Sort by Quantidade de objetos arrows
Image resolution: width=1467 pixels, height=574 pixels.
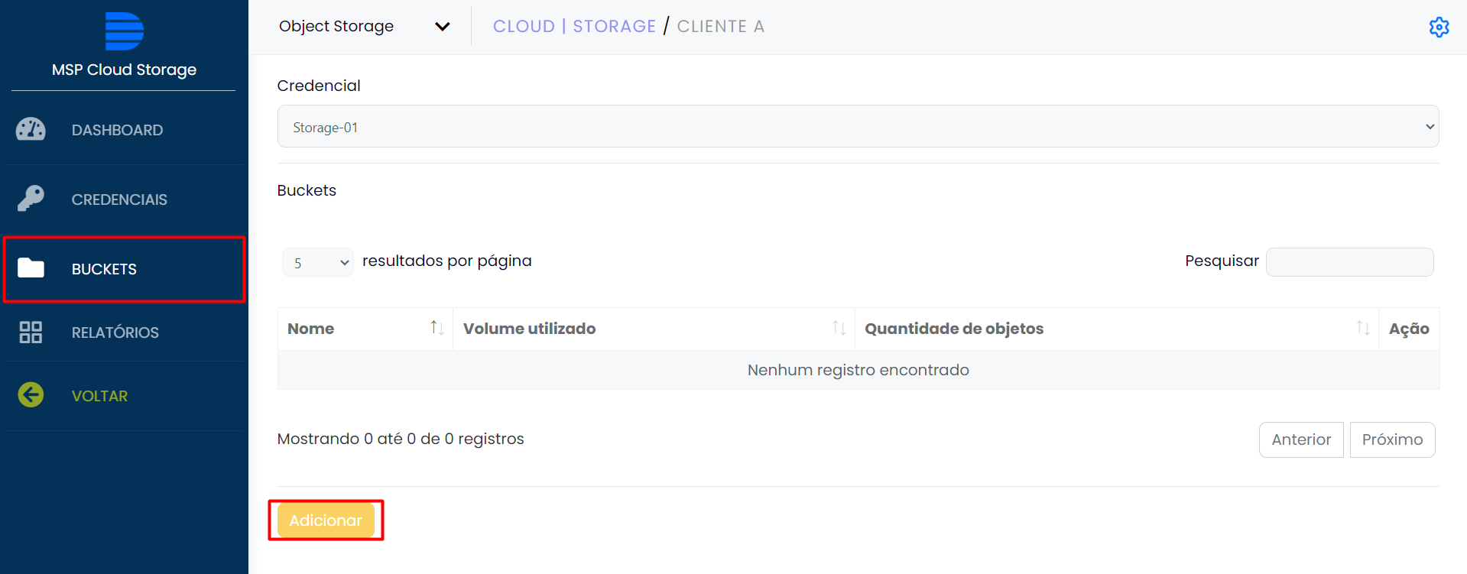(x=1362, y=328)
